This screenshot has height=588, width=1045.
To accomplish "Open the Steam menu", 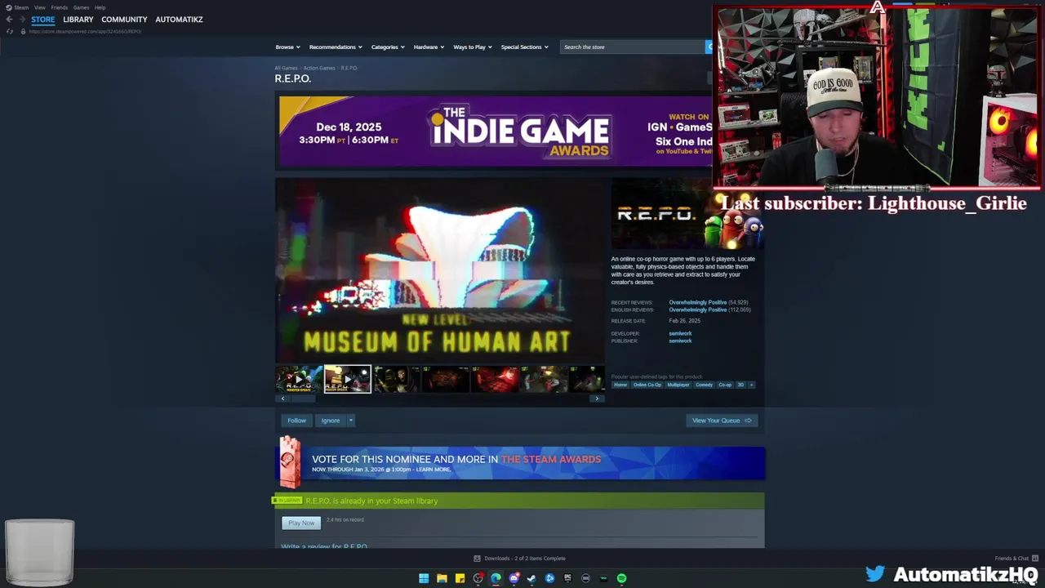I will 21,7.
